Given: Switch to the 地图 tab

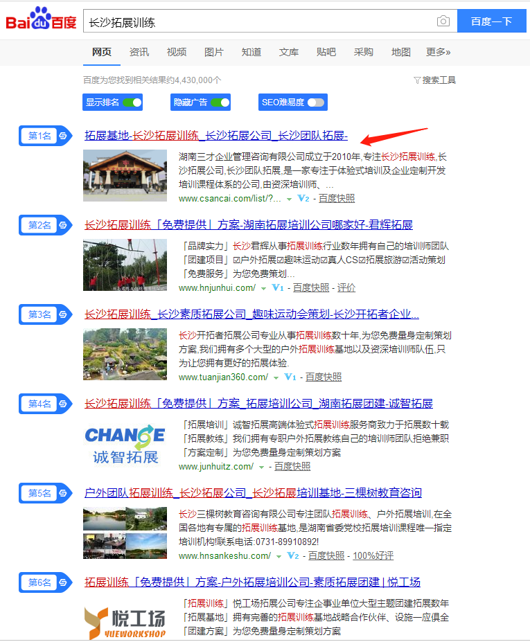Looking at the screenshot, I should [x=401, y=52].
